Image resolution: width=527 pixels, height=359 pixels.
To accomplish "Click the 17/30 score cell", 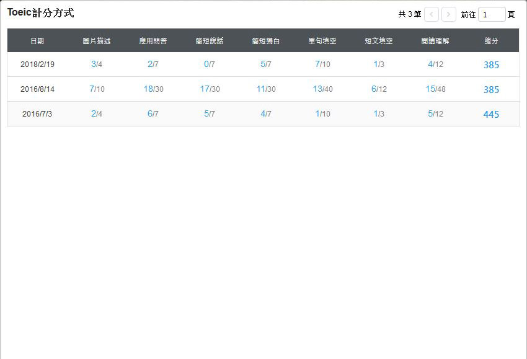I will pyautogui.click(x=210, y=89).
